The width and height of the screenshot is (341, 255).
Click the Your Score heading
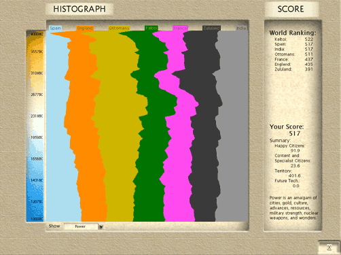(287, 126)
